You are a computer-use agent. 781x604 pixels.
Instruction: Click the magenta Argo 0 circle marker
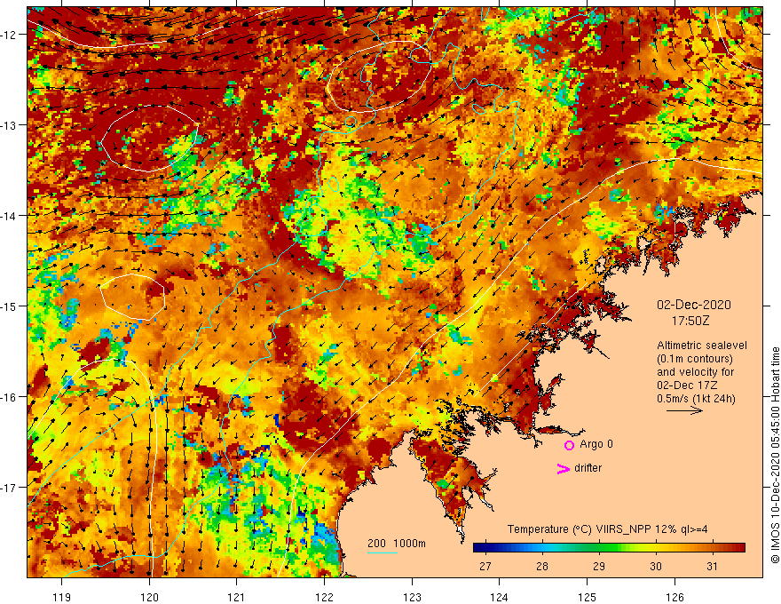(x=569, y=445)
